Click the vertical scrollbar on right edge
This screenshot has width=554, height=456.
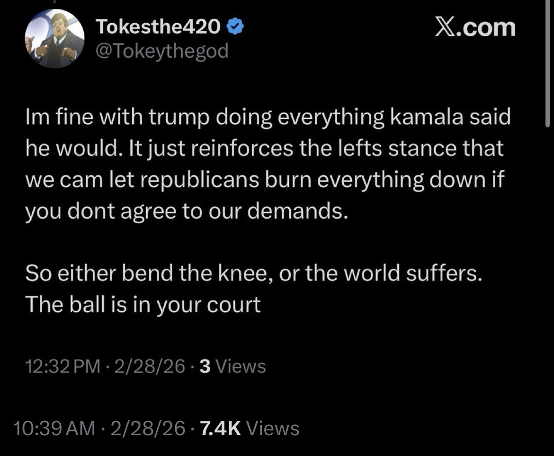point(548,62)
